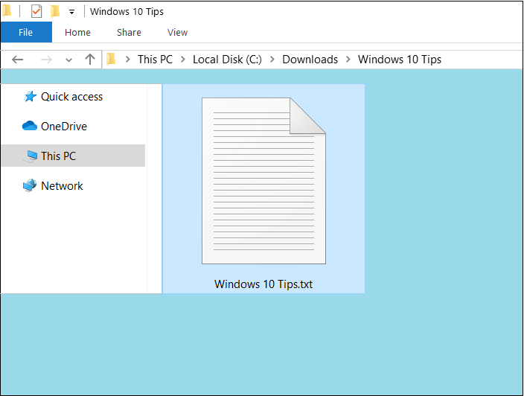Select This PC in navigation pane
This screenshot has width=524, height=396.
pos(73,156)
